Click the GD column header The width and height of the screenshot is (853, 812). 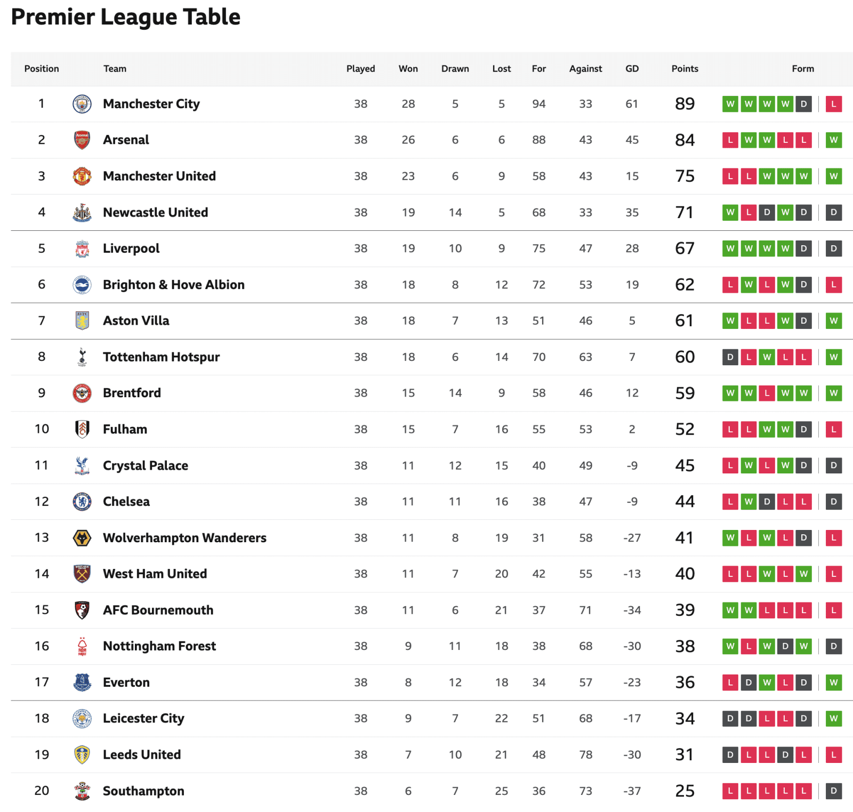tap(632, 69)
